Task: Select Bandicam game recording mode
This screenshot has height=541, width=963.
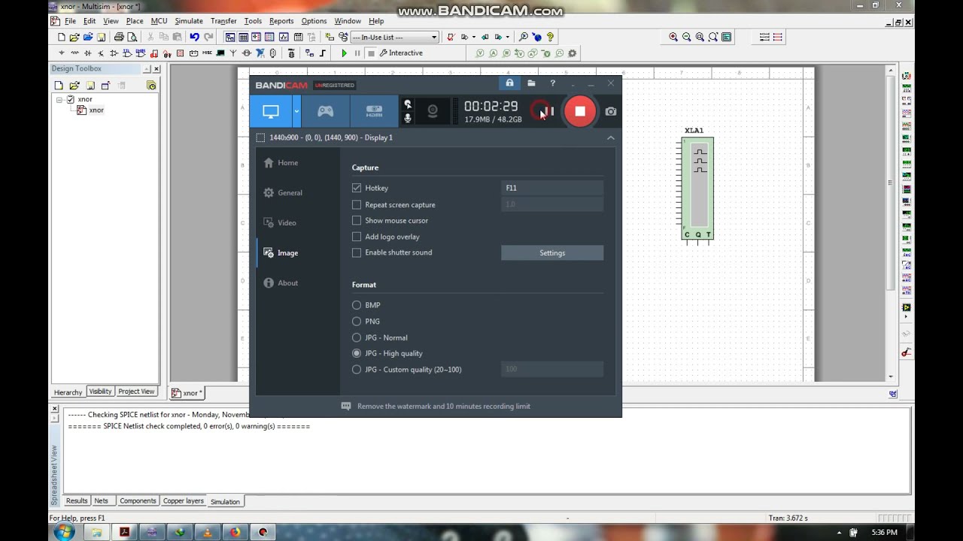Action: coord(325,111)
